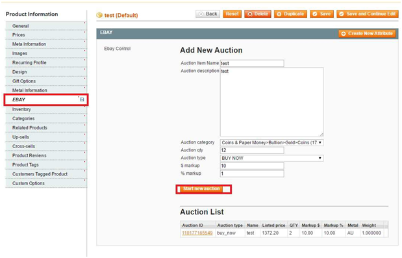Click the Reset button
Screen dimensions: 402x258
tap(232, 14)
